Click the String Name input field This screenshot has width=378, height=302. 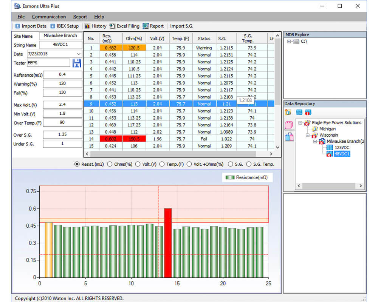[x=60, y=45]
